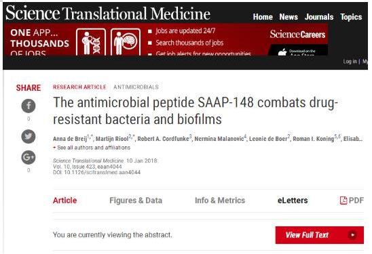Screen dimensions: 372x254
Task: Switch to the Info & Metrics tab
Action: 220,200
